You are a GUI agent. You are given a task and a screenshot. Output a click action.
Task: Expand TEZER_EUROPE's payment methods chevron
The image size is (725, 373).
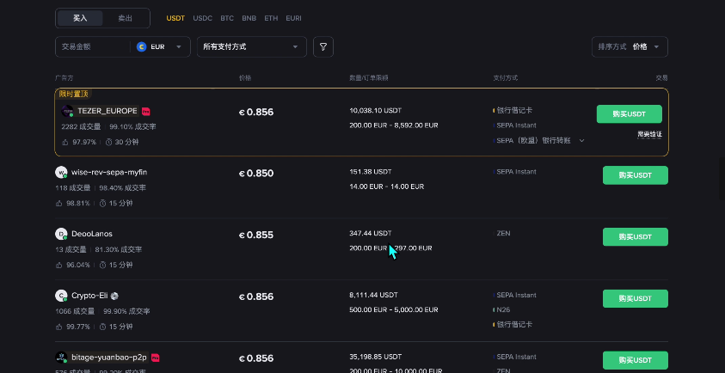tap(581, 140)
